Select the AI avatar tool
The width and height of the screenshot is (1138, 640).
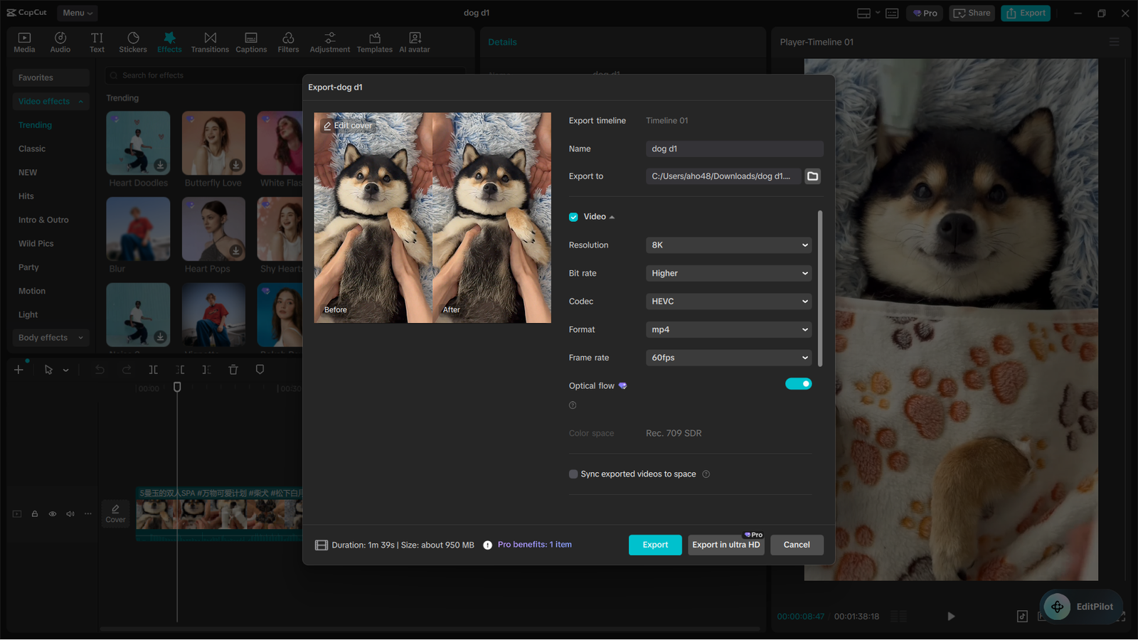(414, 41)
